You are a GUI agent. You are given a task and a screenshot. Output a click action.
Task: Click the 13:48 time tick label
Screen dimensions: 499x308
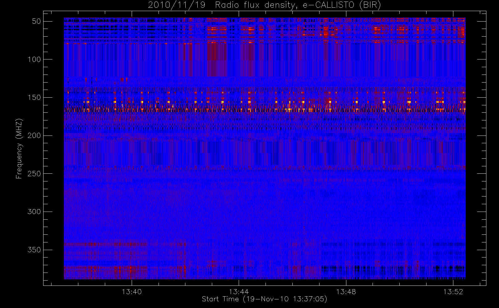(346, 292)
